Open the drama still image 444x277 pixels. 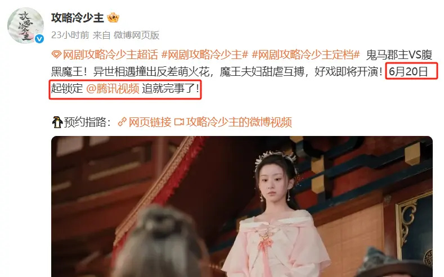(x=242, y=207)
